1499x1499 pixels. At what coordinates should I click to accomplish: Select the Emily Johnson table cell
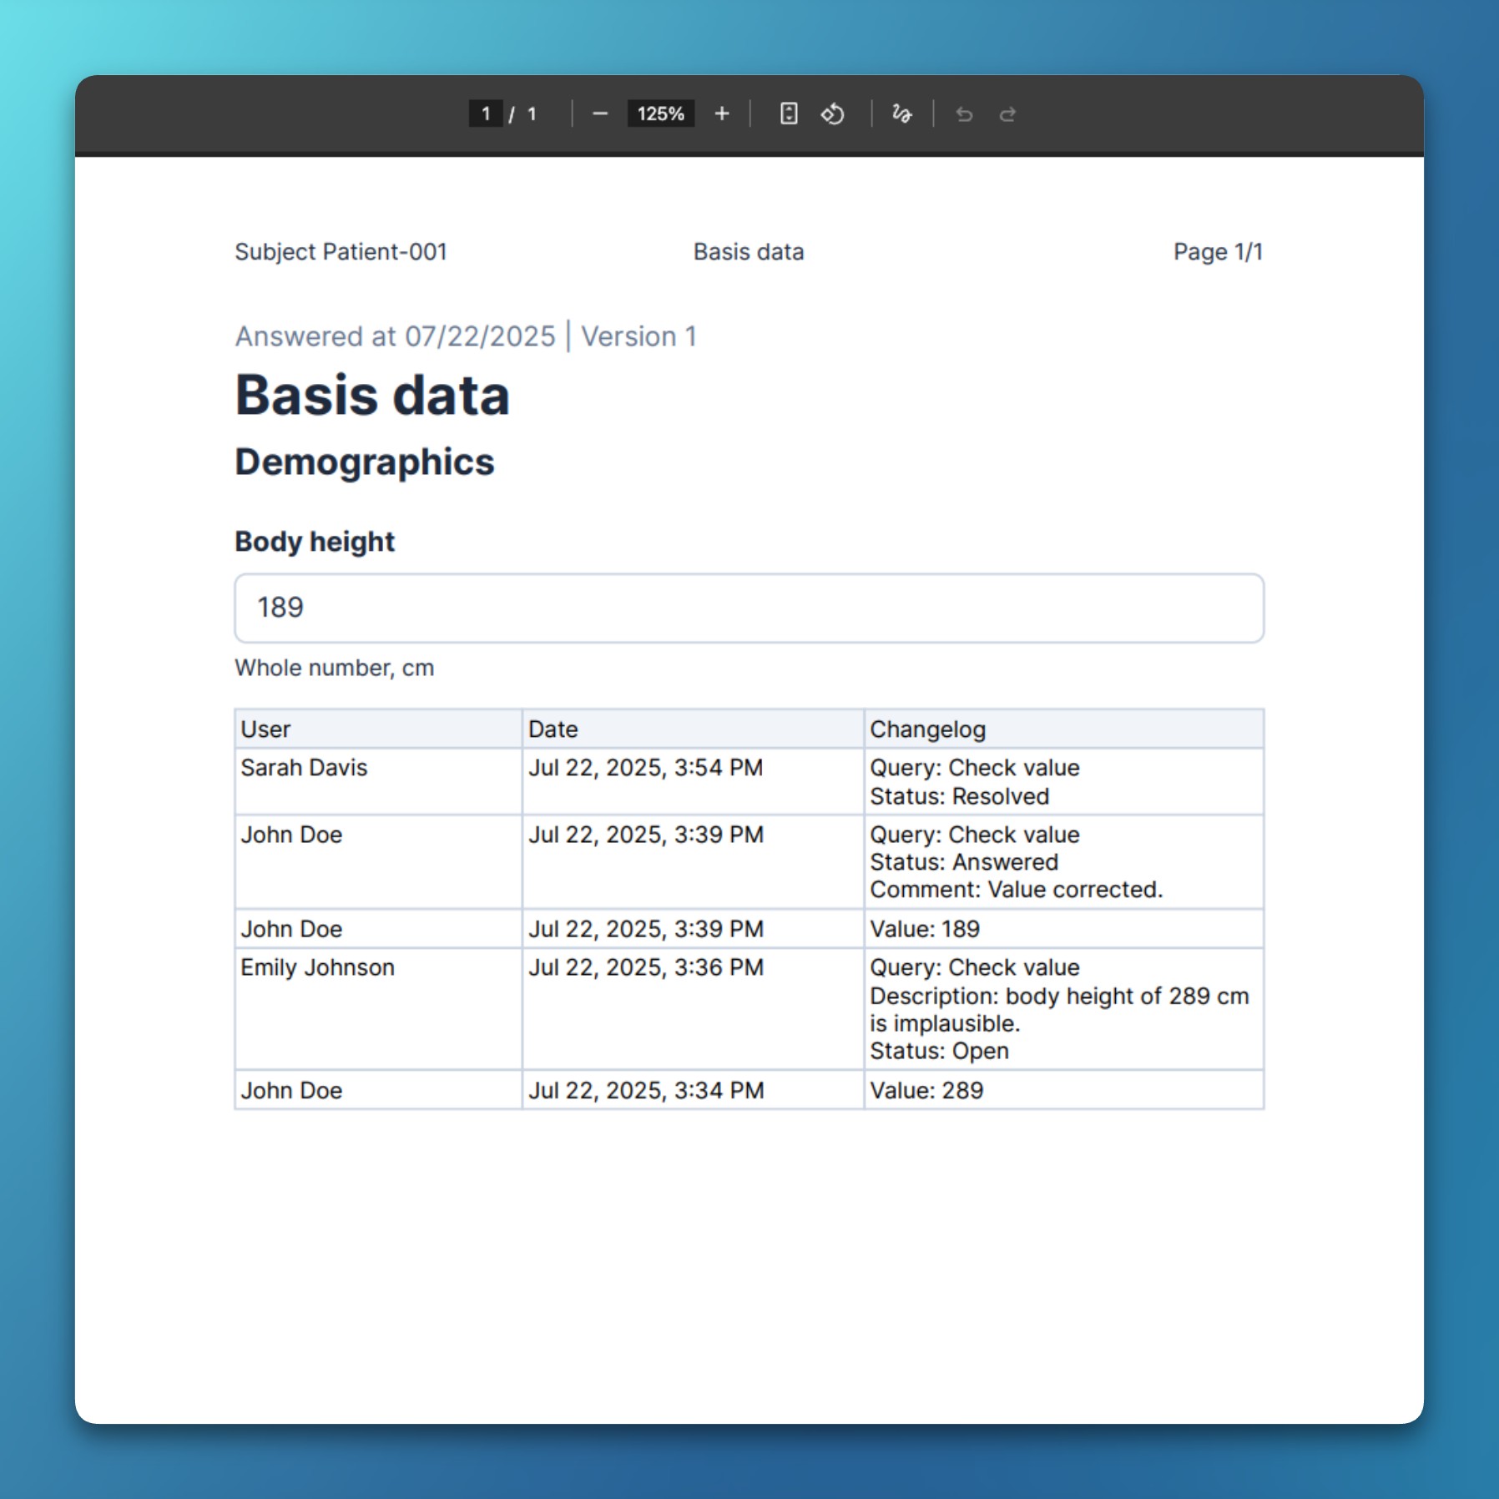click(317, 967)
